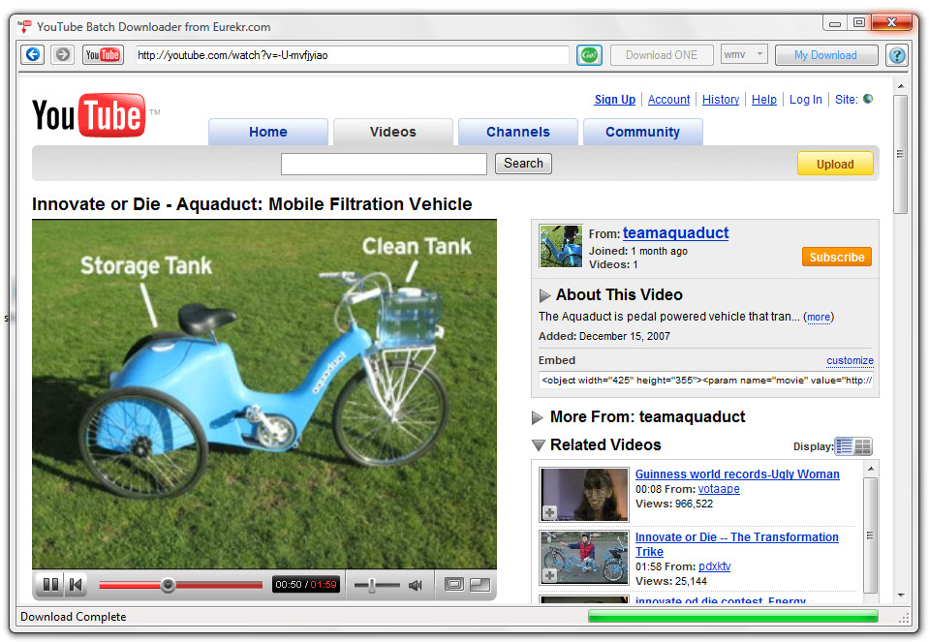Screen dimensions: 929x642
Task: Collapse the Related Videos section
Action: tap(538, 445)
